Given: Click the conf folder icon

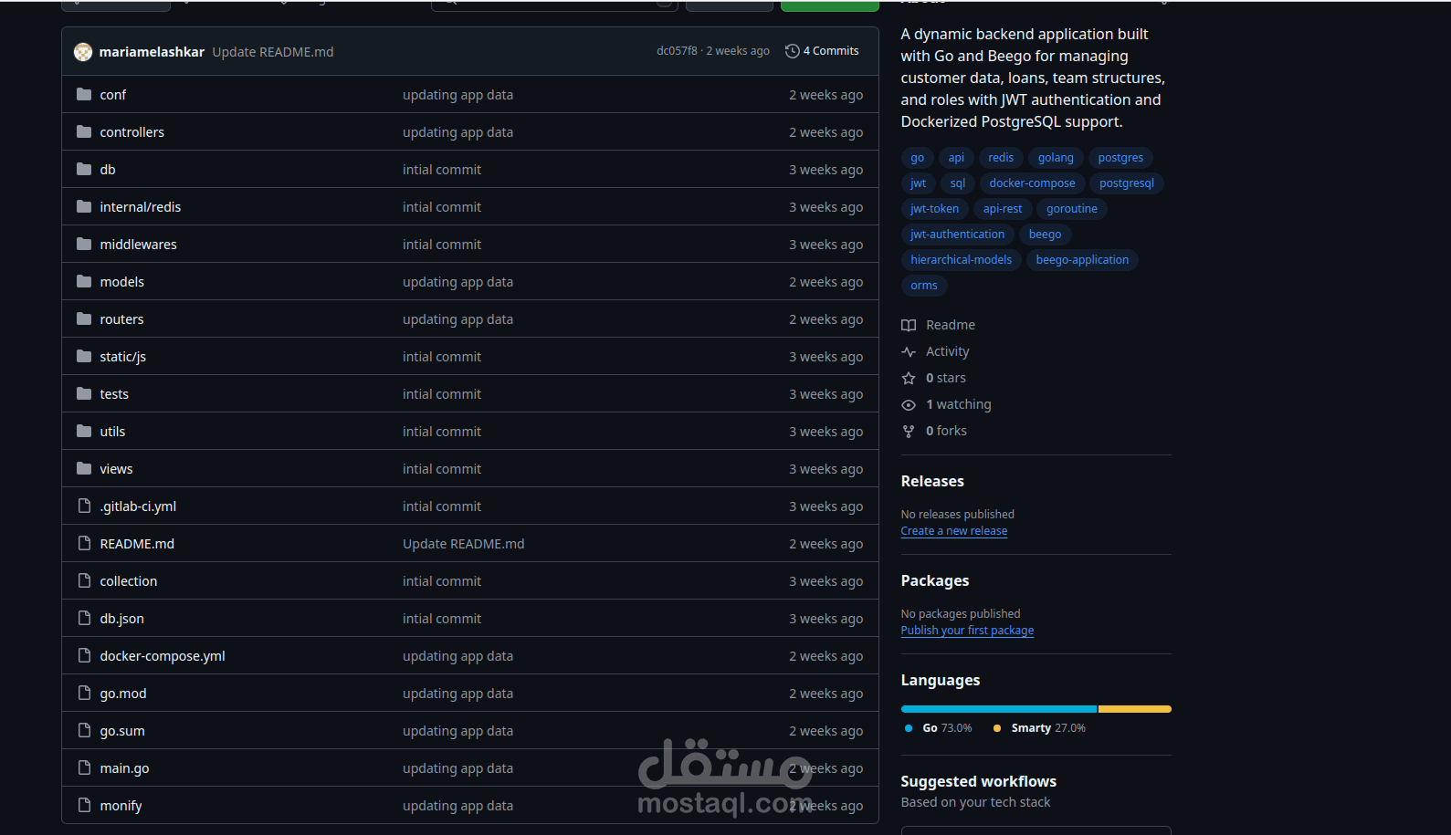Looking at the screenshot, I should coord(84,94).
